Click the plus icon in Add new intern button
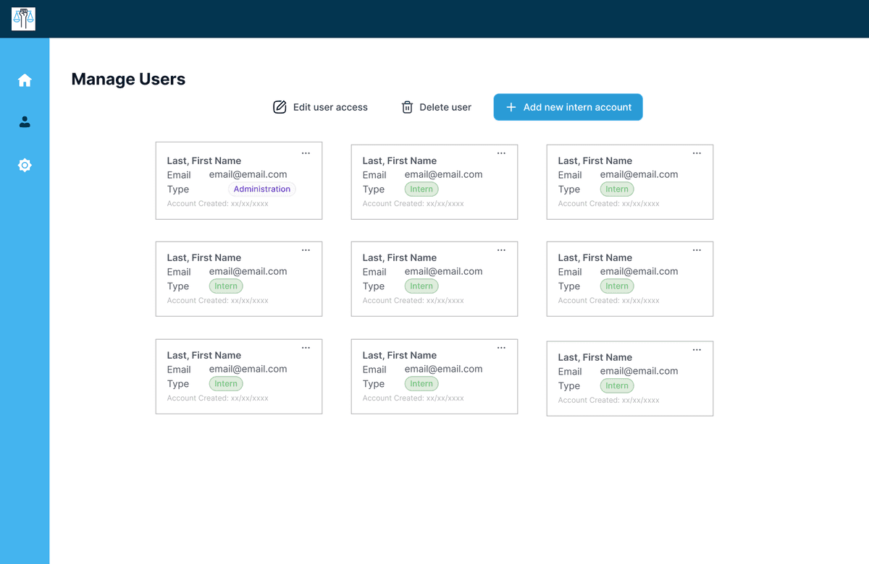Screen dimensions: 869x564 pos(511,107)
